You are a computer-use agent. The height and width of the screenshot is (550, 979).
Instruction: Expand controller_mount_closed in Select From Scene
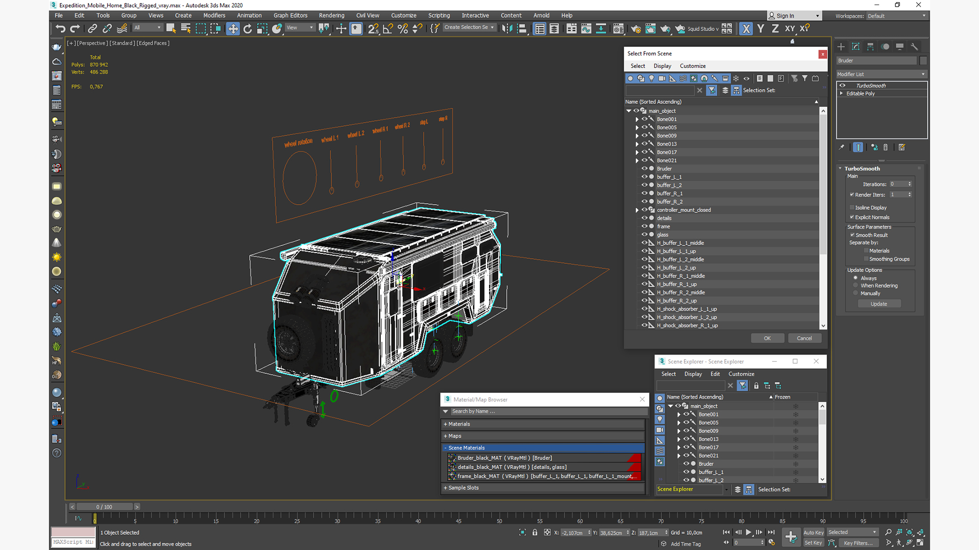tap(637, 210)
